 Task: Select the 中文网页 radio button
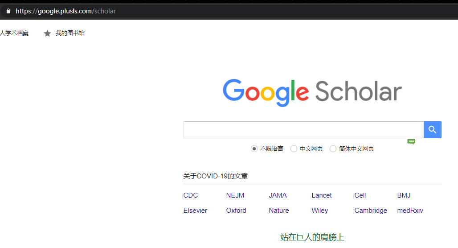294,149
